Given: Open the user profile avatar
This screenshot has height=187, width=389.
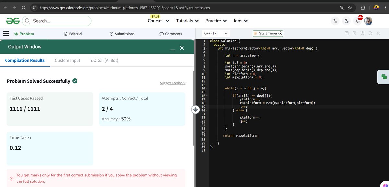Looking at the screenshot, I should pyautogui.click(x=368, y=21).
